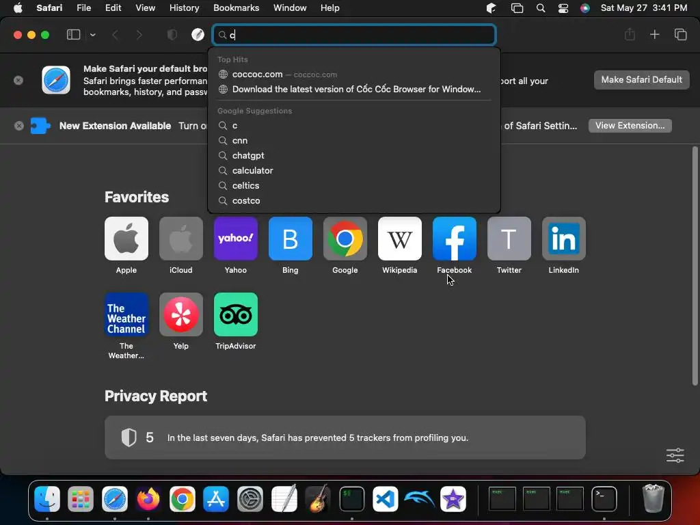The image size is (700, 525).
Task: Open App Store from the Dock
Action: [216, 498]
